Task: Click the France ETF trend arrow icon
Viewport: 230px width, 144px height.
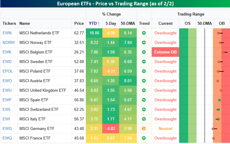Action: 144,138
